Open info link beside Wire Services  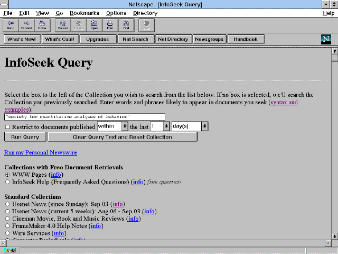point(59,233)
